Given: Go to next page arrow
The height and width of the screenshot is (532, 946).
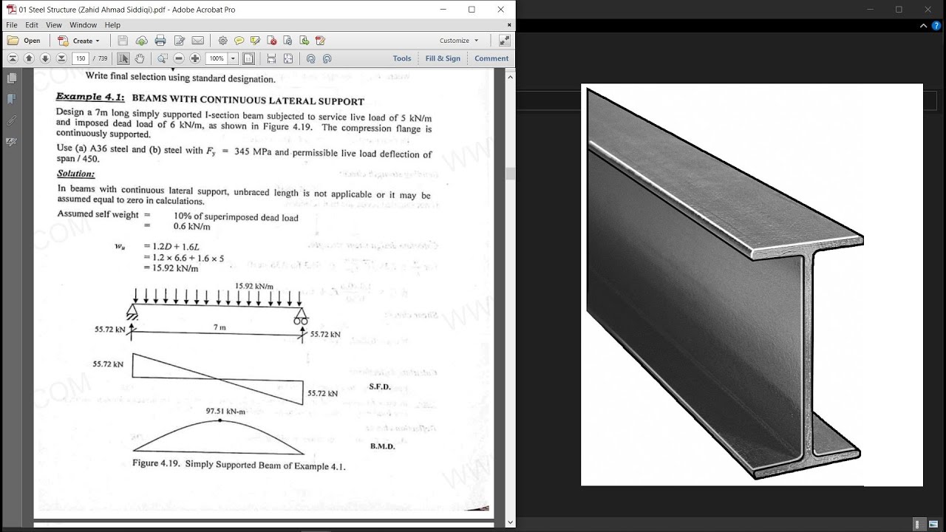Looking at the screenshot, I should click(45, 58).
